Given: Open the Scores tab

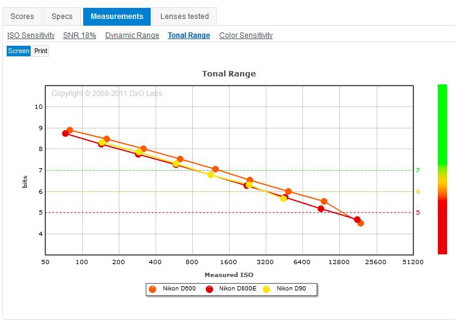Looking at the screenshot, I should pos(22,17).
